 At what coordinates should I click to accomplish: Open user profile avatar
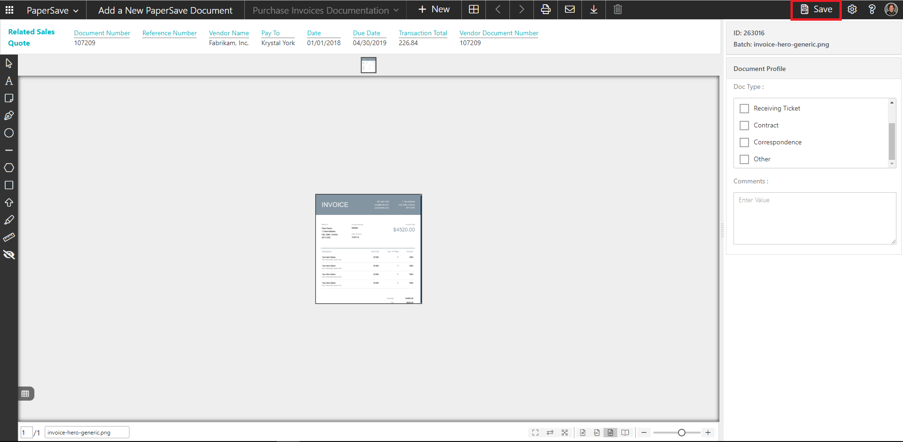tap(891, 9)
